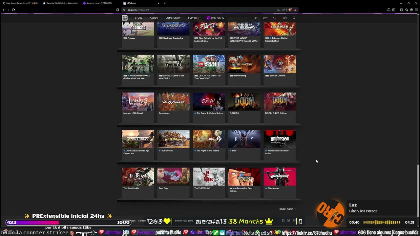Open the Book of Demons cover
Screen dimensions: 420x236
tap(280, 64)
